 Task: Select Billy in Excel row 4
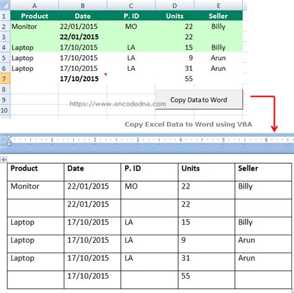point(218,48)
